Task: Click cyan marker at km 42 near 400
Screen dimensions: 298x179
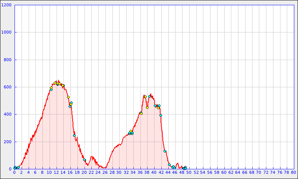Action: tap(161, 115)
